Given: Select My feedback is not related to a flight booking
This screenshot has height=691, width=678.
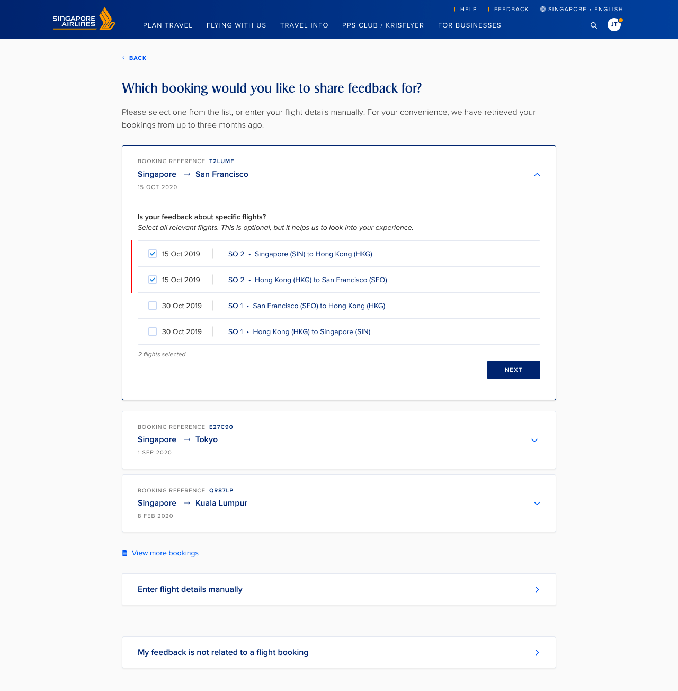Looking at the screenshot, I should tap(339, 652).
